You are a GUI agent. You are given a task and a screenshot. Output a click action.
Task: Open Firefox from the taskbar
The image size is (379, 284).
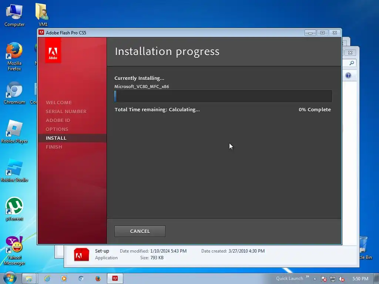[x=98, y=278]
